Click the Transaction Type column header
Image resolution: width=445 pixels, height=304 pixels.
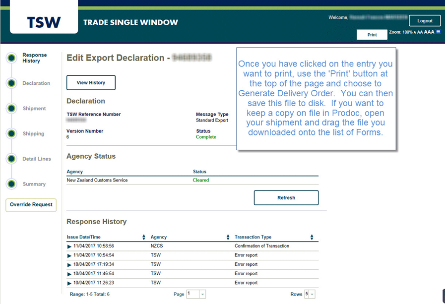[x=253, y=237]
